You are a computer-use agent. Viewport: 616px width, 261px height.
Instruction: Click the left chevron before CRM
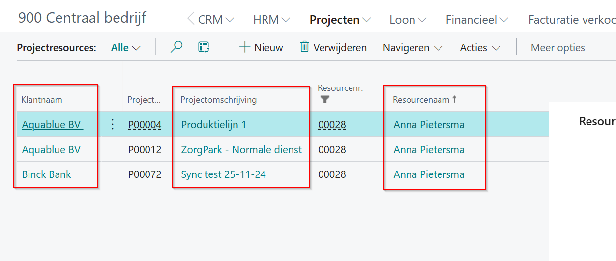pos(191,19)
